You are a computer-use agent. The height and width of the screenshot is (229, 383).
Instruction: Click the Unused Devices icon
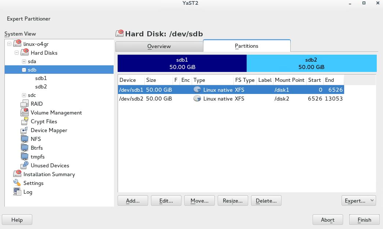[24, 166]
